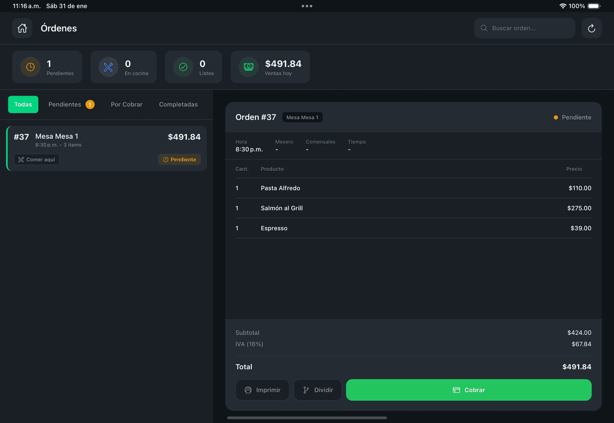Show the Completadas orders tab
The width and height of the screenshot is (614, 423).
click(178, 104)
